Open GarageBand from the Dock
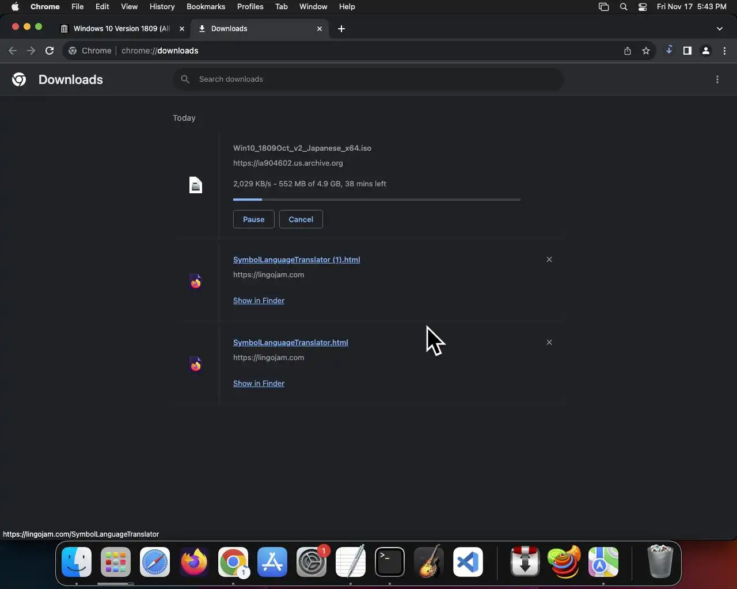This screenshot has height=589, width=737. (429, 562)
